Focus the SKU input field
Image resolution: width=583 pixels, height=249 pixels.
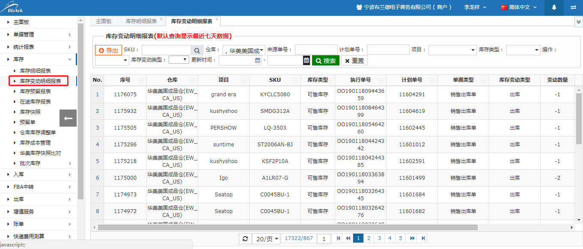coord(166,50)
